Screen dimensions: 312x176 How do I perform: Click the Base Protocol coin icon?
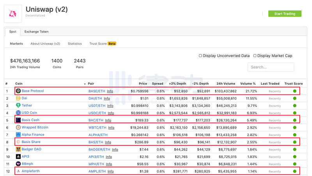pos(18,91)
